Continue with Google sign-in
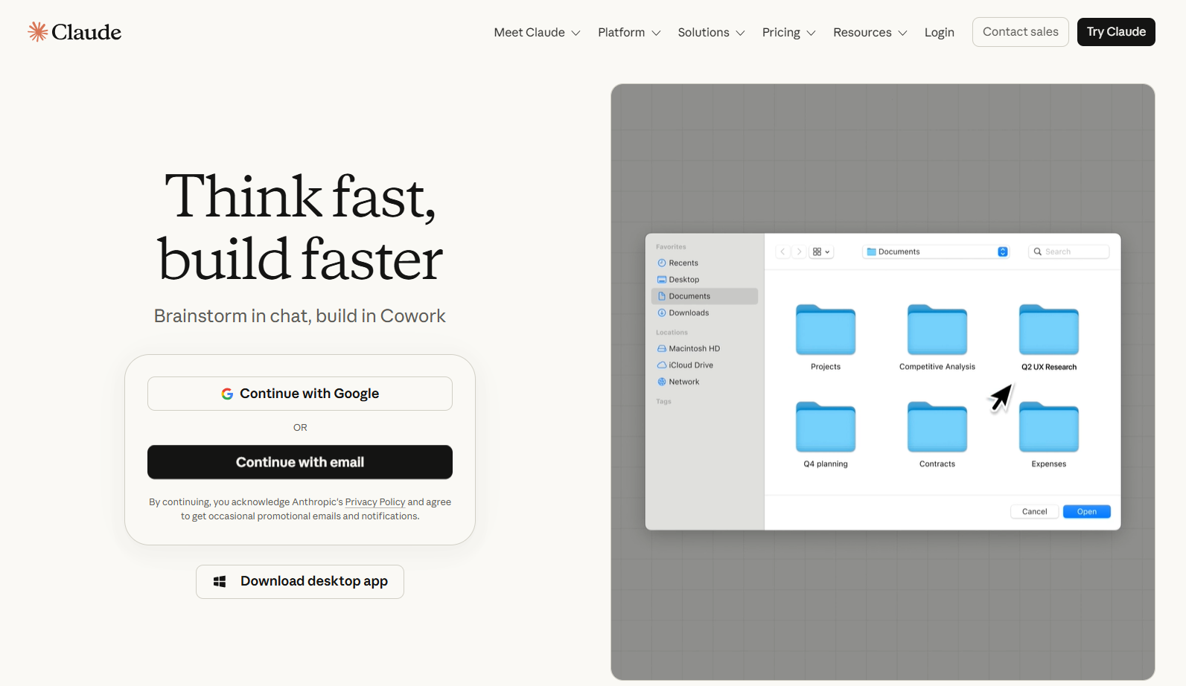This screenshot has height=686, width=1186. point(300,394)
